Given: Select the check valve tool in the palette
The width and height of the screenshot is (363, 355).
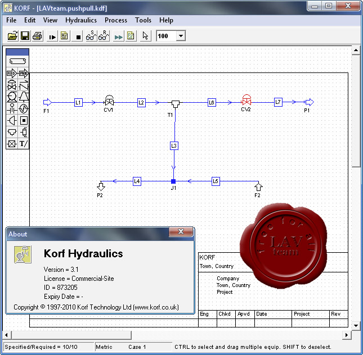Looking at the screenshot, I should point(24,85).
